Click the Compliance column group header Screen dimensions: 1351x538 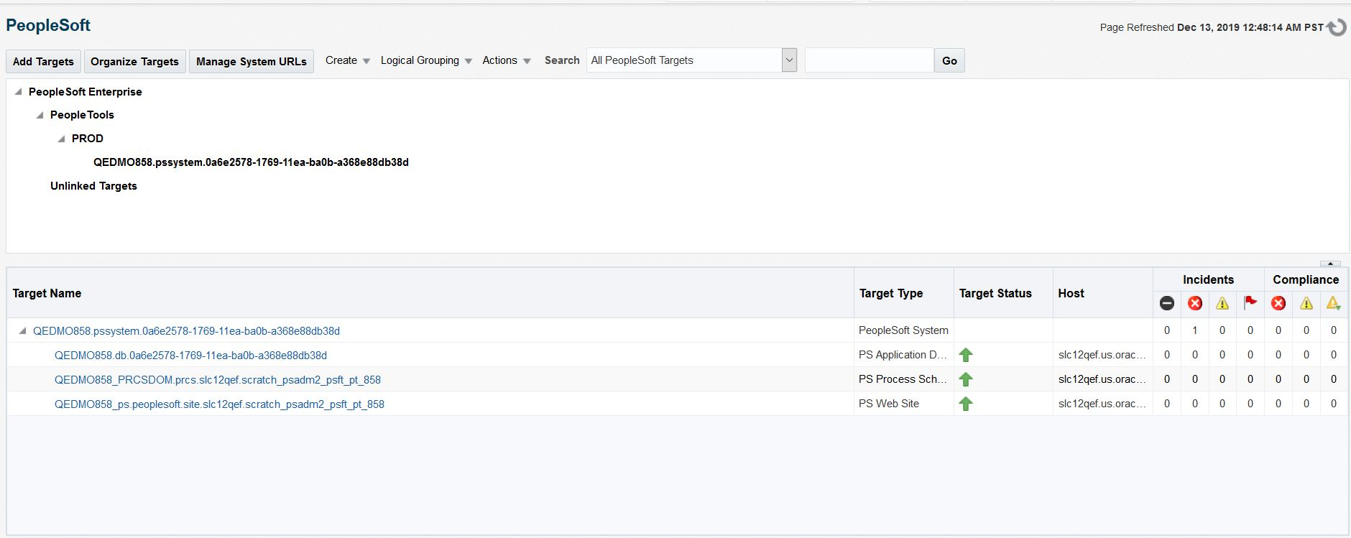(x=1306, y=279)
